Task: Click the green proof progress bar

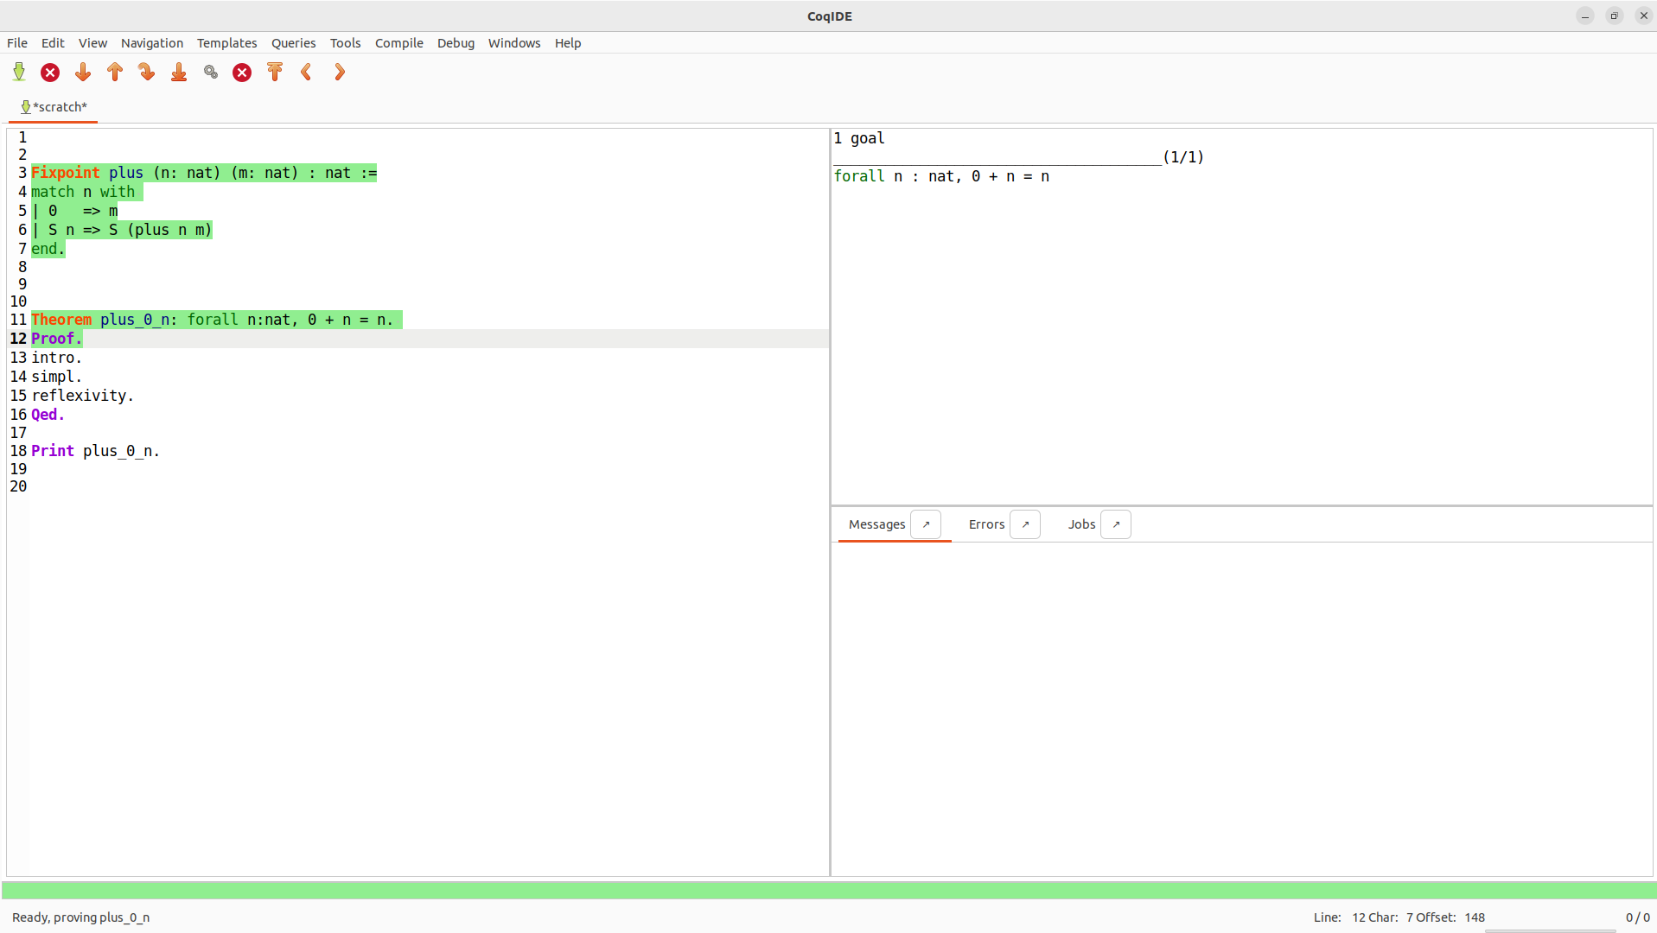Action: coord(828,890)
